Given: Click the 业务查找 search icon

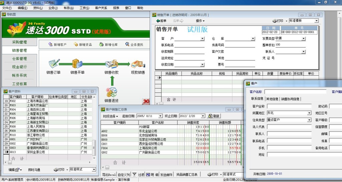Looking at the screenshot, I should pos(127,44).
